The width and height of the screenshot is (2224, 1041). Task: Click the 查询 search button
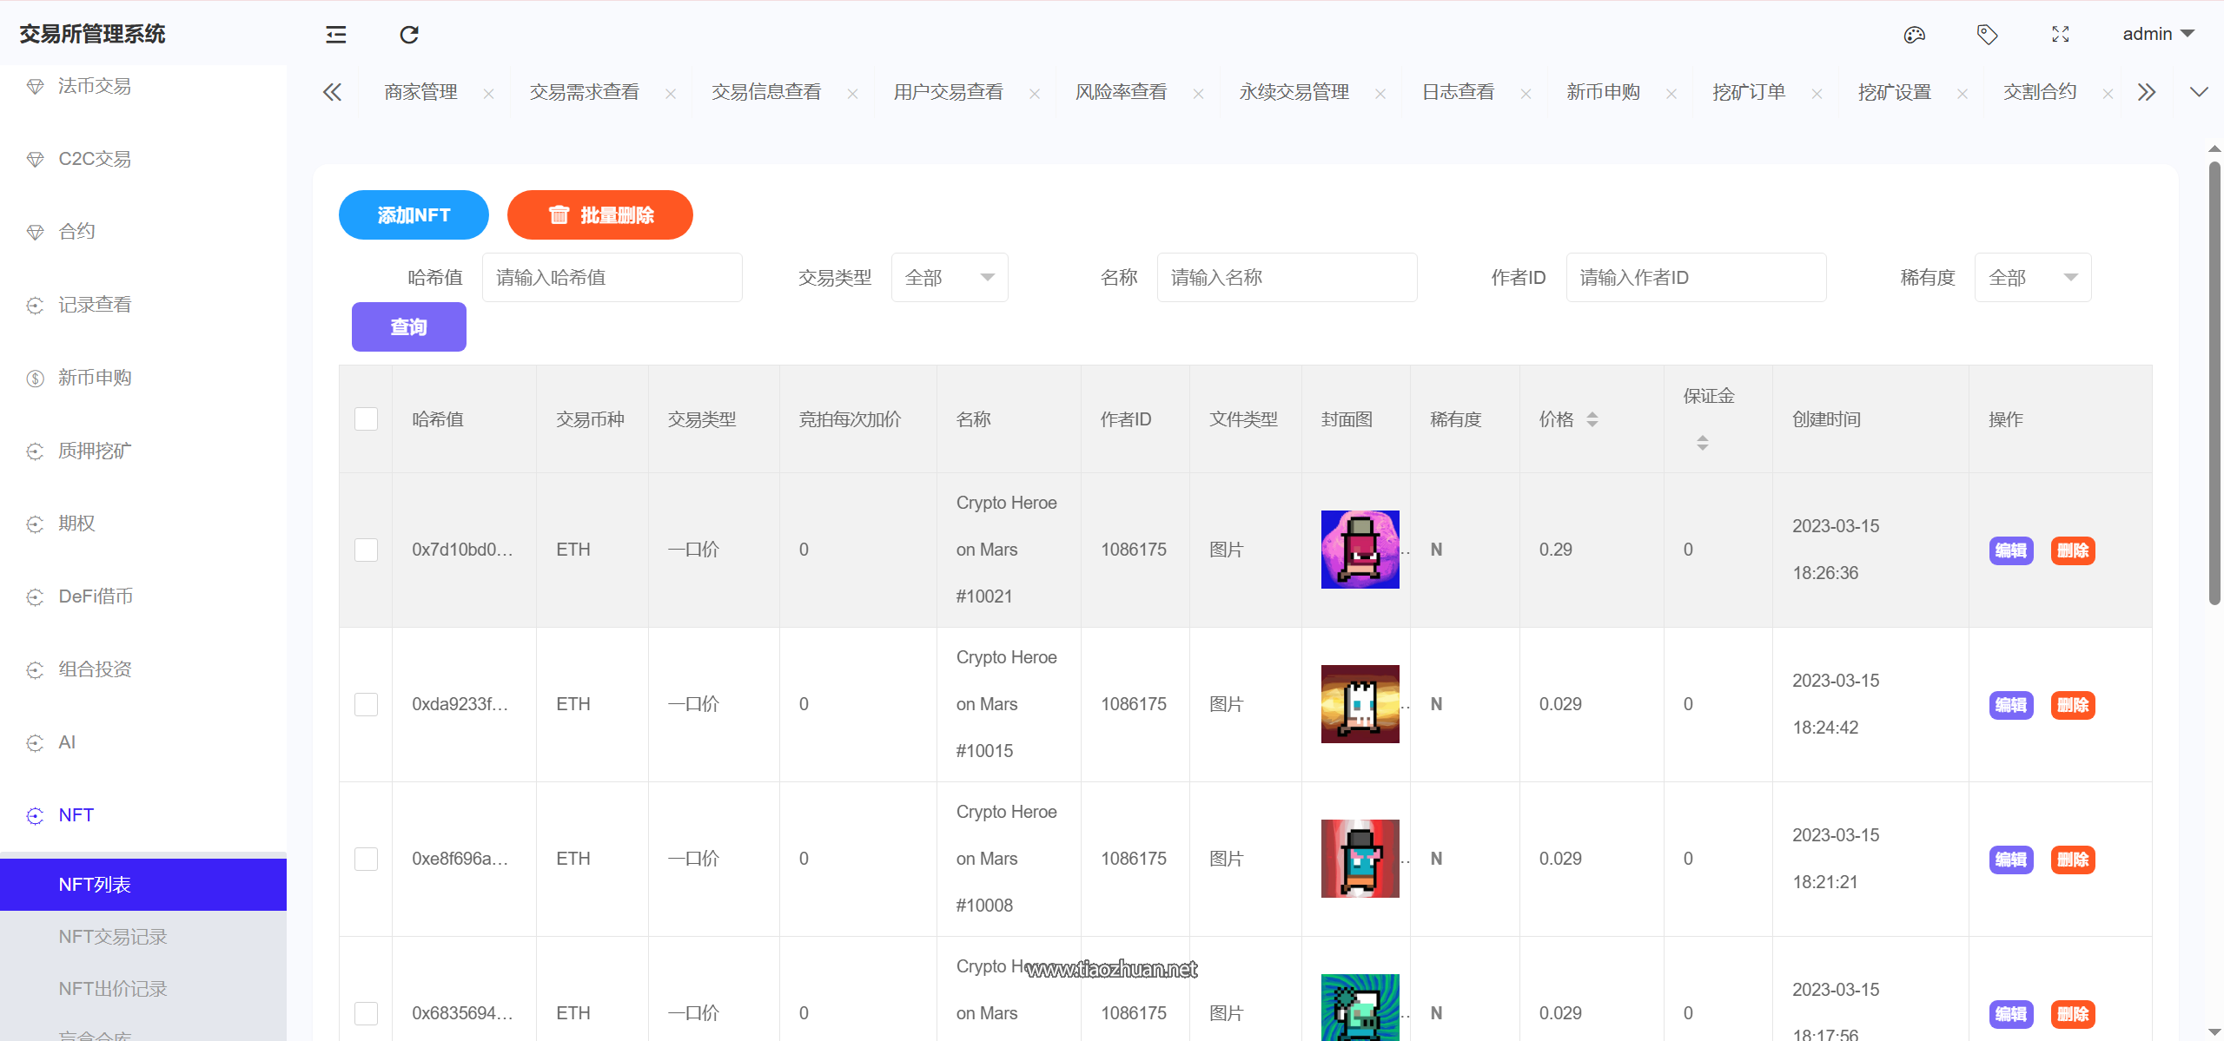click(408, 327)
